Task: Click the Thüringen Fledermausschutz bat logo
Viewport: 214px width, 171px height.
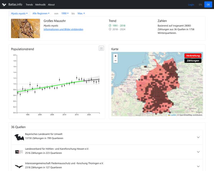Action: coord(19,166)
